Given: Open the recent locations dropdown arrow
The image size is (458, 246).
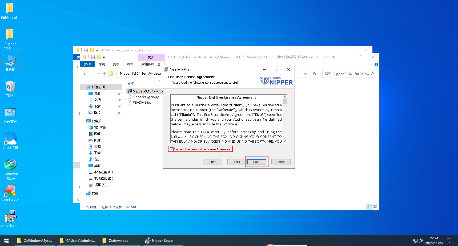Looking at the screenshot, I should [99, 74].
